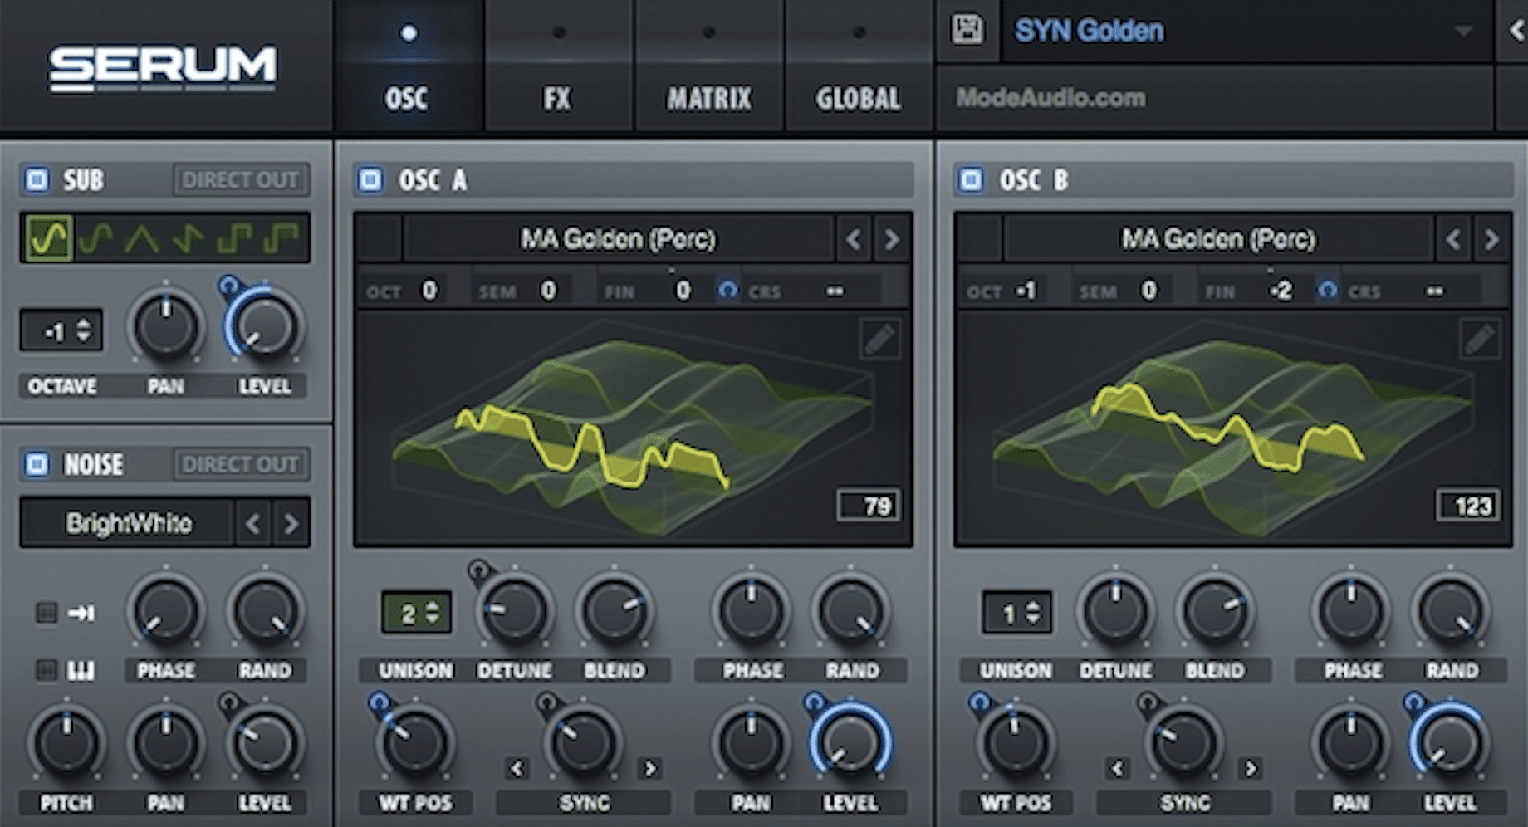Select the square sub waveform icon
The image size is (1528, 827).
click(234, 237)
